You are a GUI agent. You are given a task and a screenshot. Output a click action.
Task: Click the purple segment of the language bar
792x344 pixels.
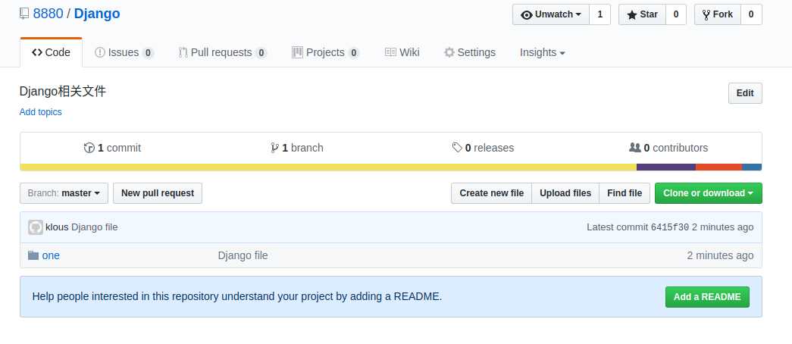click(666, 167)
